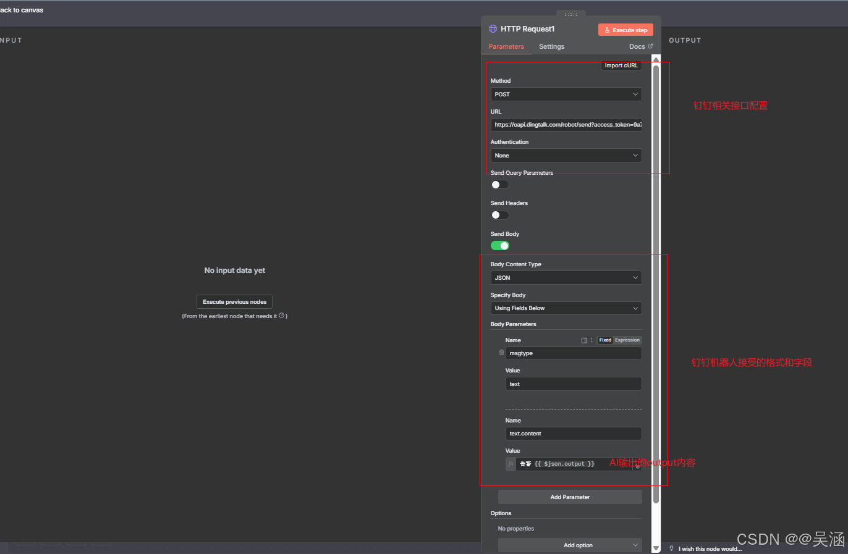Switch Name parameter to Expression mode

(x=627, y=340)
